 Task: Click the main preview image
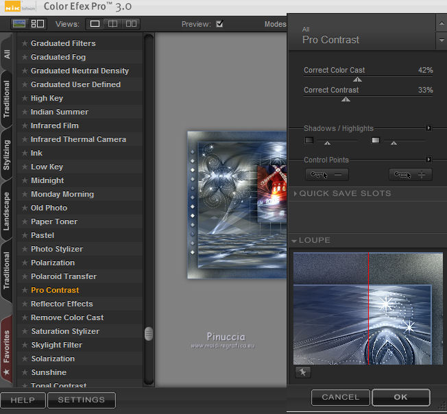[x=237, y=204]
